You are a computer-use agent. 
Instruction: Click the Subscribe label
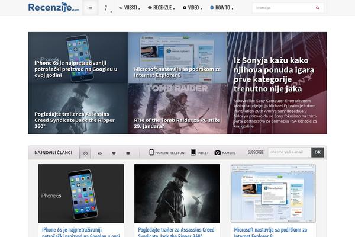256,152
